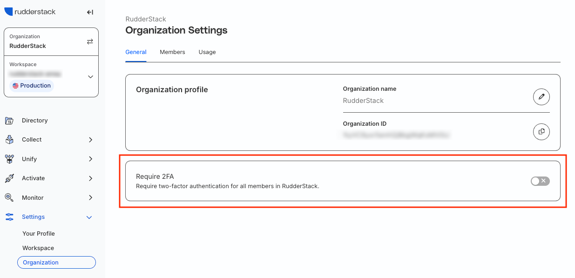Viewport: 575px width, 278px height.
Task: Expand the Unify submenu chevron
Action: coord(91,159)
